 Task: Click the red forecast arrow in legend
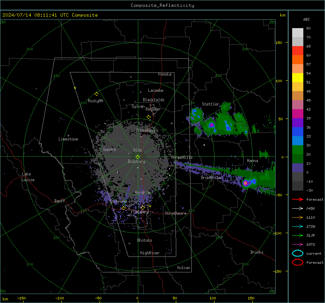tap(298, 199)
